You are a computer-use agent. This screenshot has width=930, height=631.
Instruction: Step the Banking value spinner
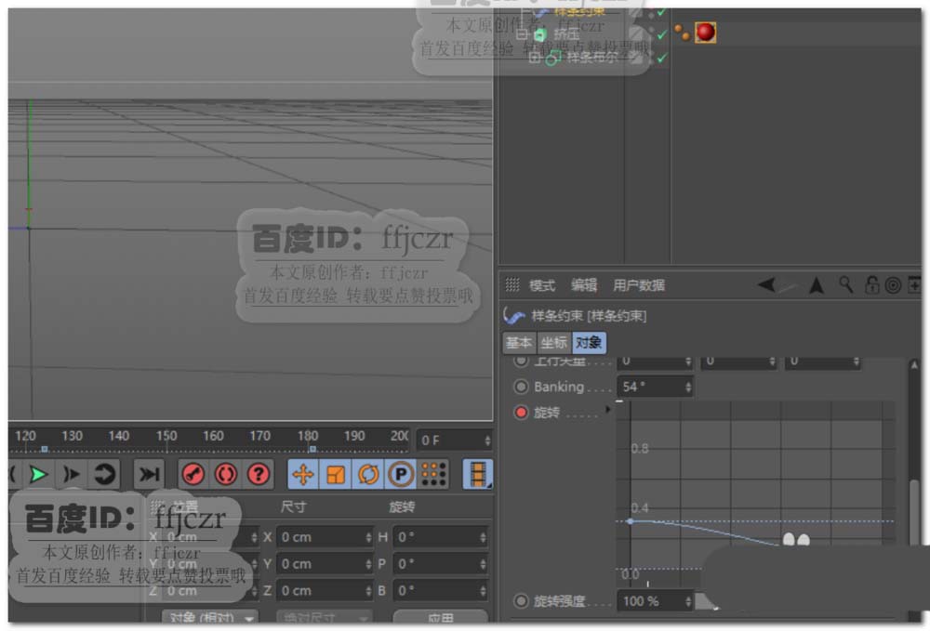click(688, 387)
